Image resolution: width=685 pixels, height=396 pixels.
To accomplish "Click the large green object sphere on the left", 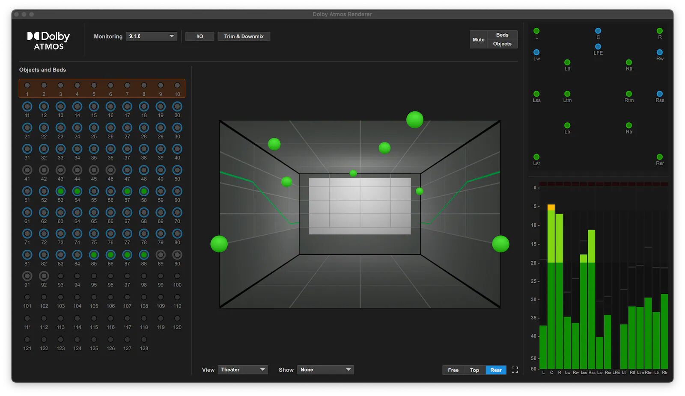I will pyautogui.click(x=219, y=244).
